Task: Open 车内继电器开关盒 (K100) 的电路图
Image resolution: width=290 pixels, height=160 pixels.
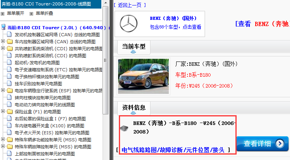Action: (x=50, y=126)
